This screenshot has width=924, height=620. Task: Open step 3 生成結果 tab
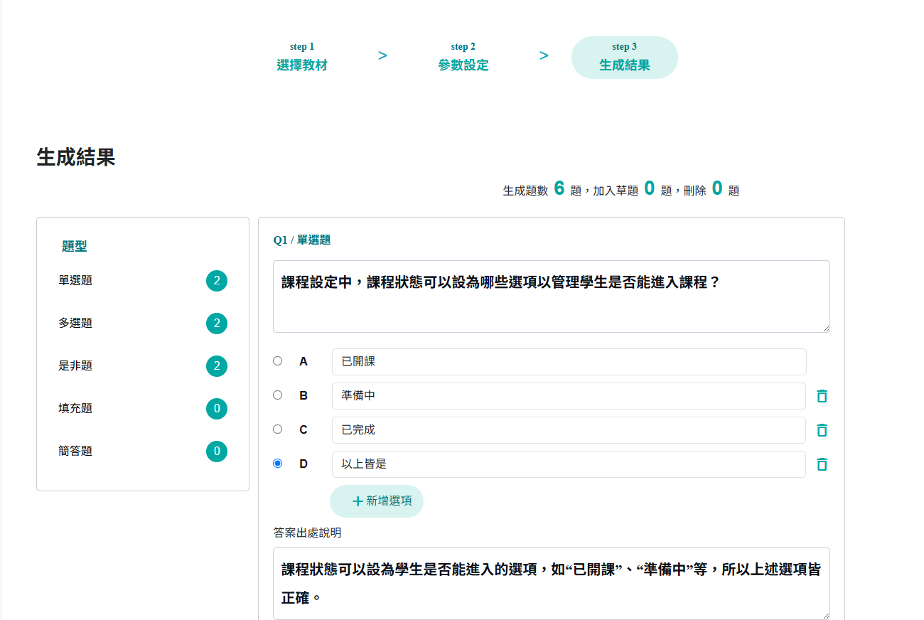tap(624, 58)
